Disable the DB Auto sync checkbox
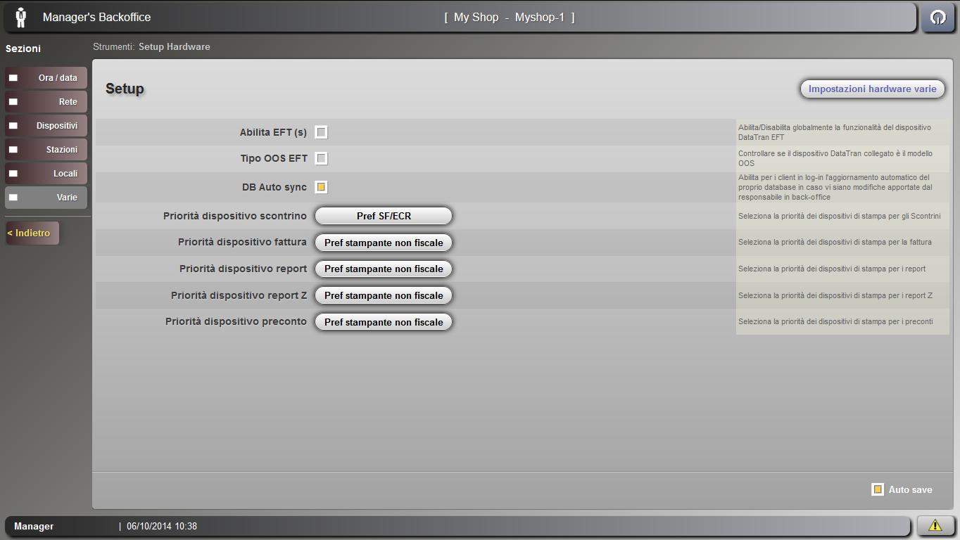960x540 pixels. [x=321, y=187]
